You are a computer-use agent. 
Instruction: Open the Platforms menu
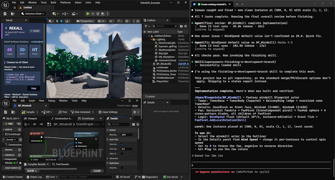tap(65, 3)
